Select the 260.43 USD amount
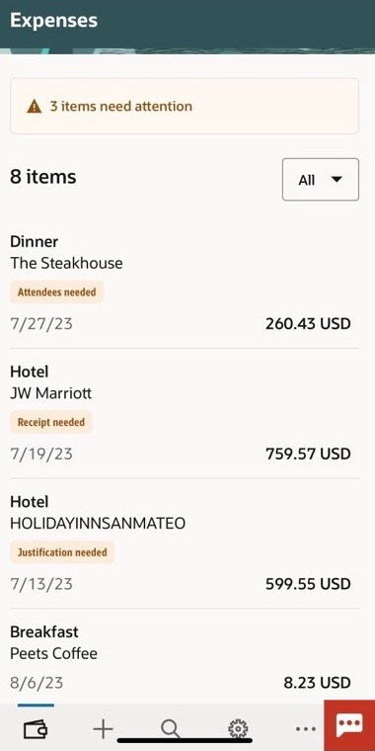This screenshot has width=375, height=751. (x=308, y=324)
